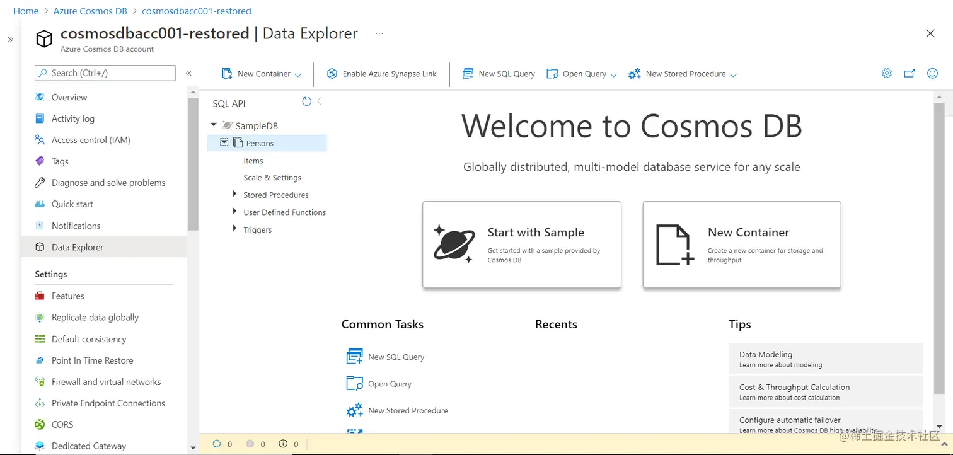Click the red Features toolbox icon

click(40, 296)
